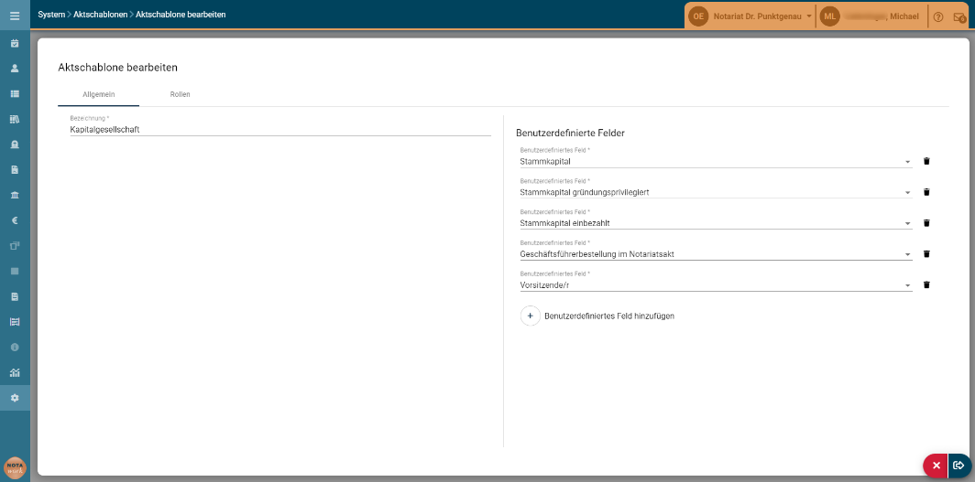The width and height of the screenshot is (975, 482).
Task: Click the Michael user name
Action: pos(904,16)
